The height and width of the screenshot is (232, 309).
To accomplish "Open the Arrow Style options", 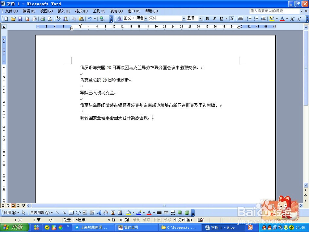I will 173,213.
